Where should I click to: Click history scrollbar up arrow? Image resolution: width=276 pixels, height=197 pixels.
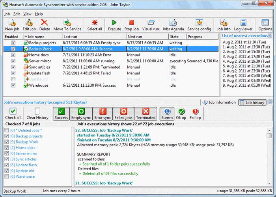click(269, 130)
